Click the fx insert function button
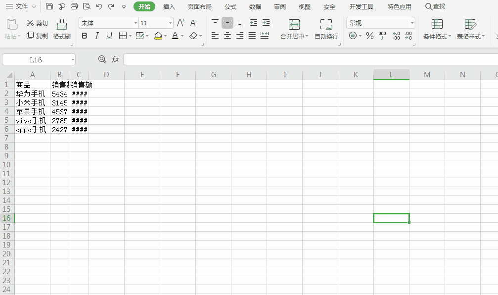 115,59
